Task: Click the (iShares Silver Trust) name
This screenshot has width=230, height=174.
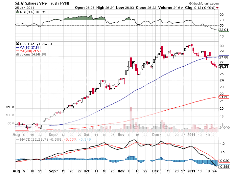Action: [42, 3]
